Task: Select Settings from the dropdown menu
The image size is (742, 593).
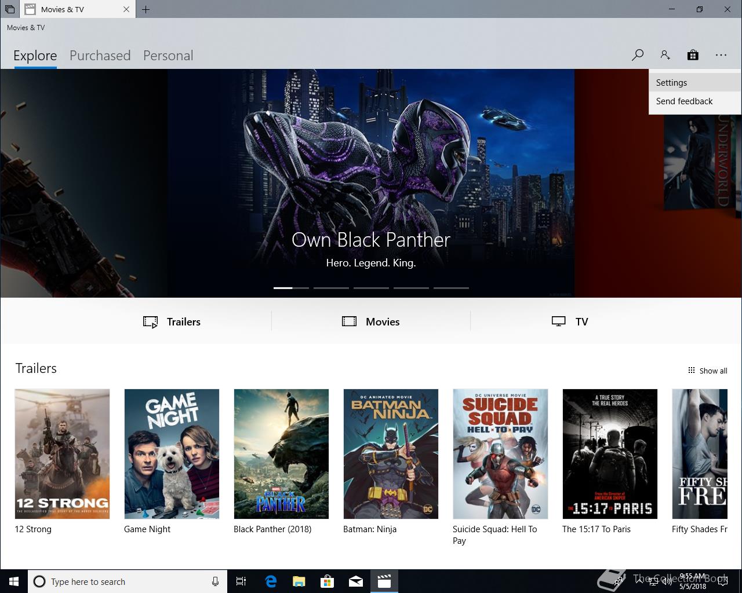Action: coord(695,83)
